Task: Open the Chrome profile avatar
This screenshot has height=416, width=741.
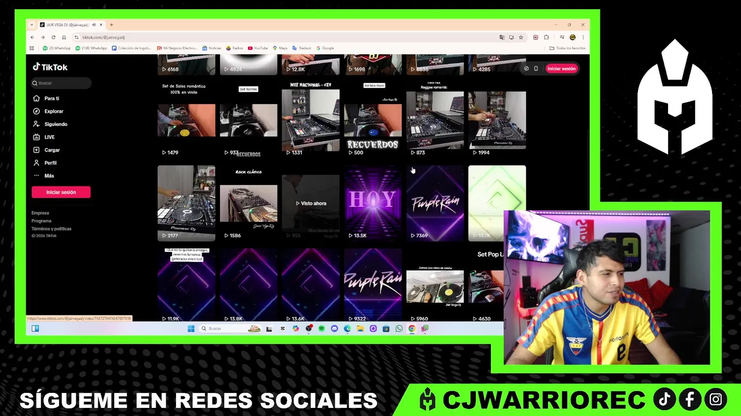Action: pos(573,37)
